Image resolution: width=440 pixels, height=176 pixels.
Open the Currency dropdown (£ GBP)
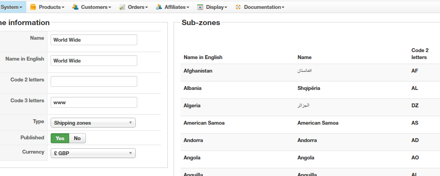pos(93,153)
